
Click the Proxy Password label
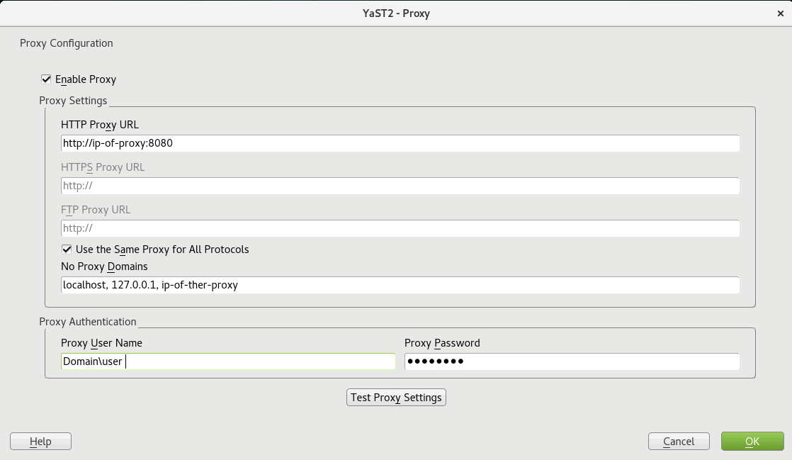[442, 343]
